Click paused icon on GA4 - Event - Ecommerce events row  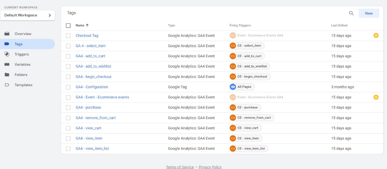[x=376, y=97]
